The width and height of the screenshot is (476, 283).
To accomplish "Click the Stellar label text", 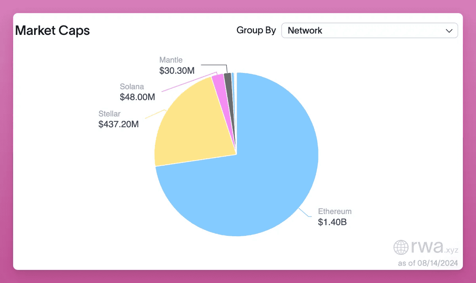I will [x=109, y=114].
